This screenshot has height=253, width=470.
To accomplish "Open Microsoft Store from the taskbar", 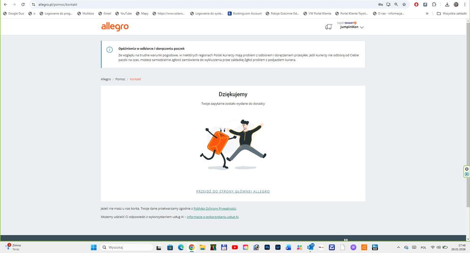I will [170, 247].
